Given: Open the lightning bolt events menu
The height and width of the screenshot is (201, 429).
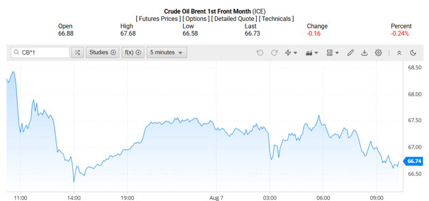Looking at the screenshot, I should tap(291, 53).
